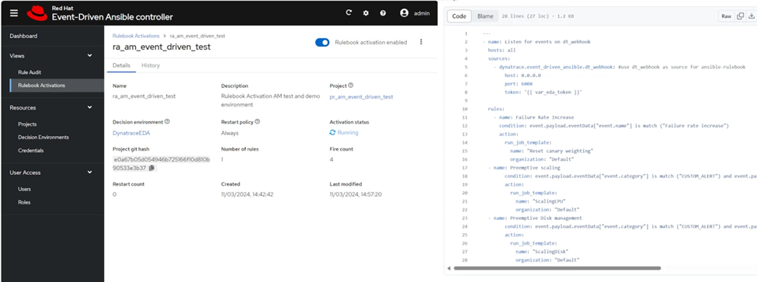The image size is (757, 282).
Task: Switch to the History tab
Action: 150,65
